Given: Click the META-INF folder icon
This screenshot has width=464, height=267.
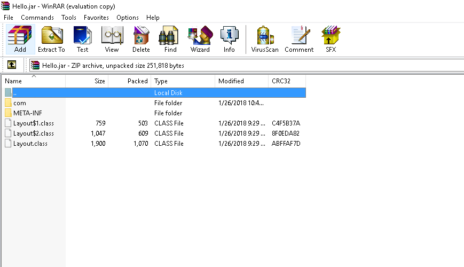Looking at the screenshot, I should pos(9,113).
